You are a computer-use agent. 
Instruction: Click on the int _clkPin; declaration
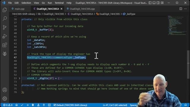(x=35, y=44)
